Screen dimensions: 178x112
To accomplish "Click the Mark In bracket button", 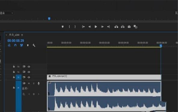I will [69, 27].
